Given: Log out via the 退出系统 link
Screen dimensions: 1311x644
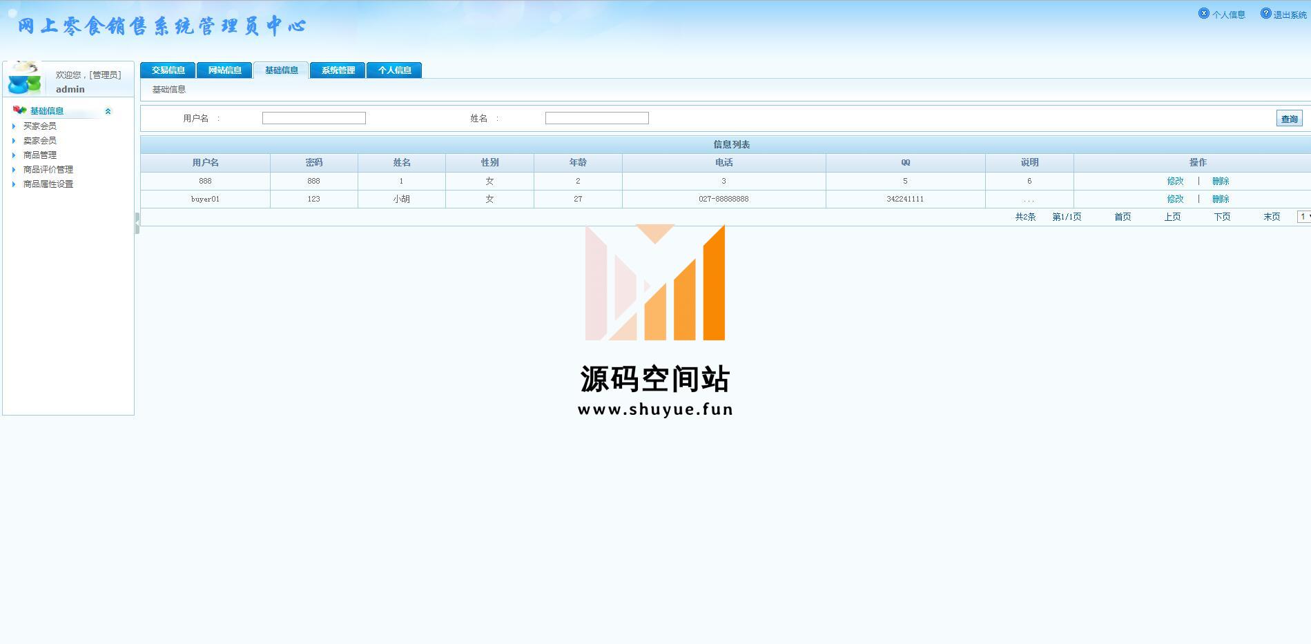Looking at the screenshot, I should pos(1290,14).
